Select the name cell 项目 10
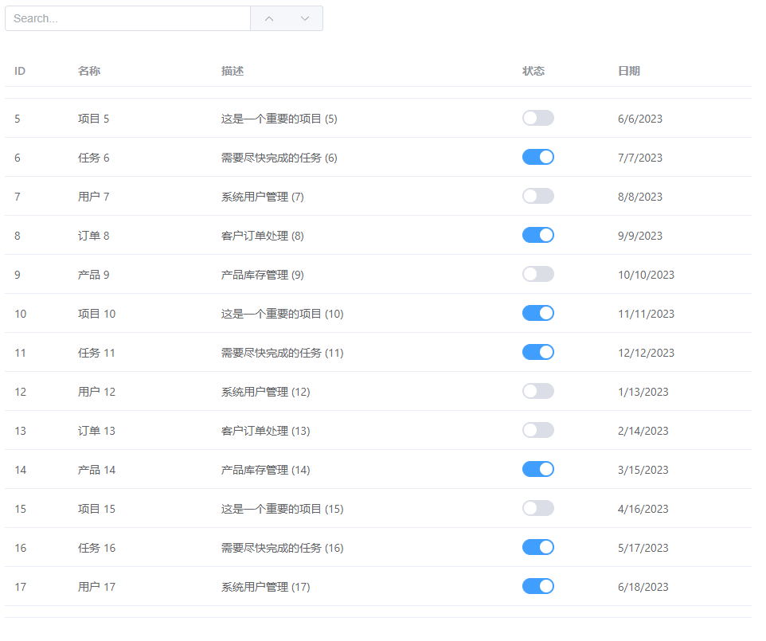Image resolution: width=766 pixels, height=641 pixels. tap(96, 314)
